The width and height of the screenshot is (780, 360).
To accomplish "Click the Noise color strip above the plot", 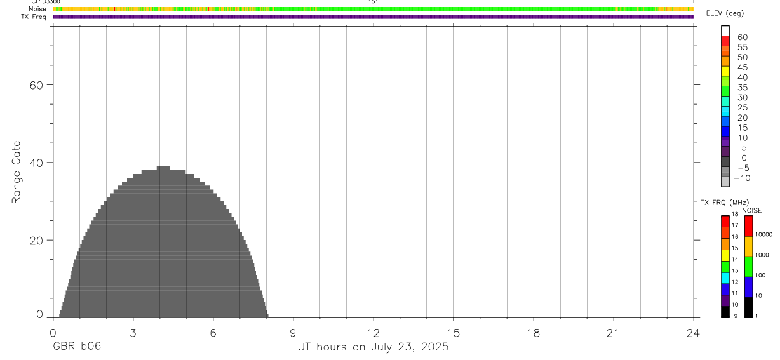I will [373, 9].
